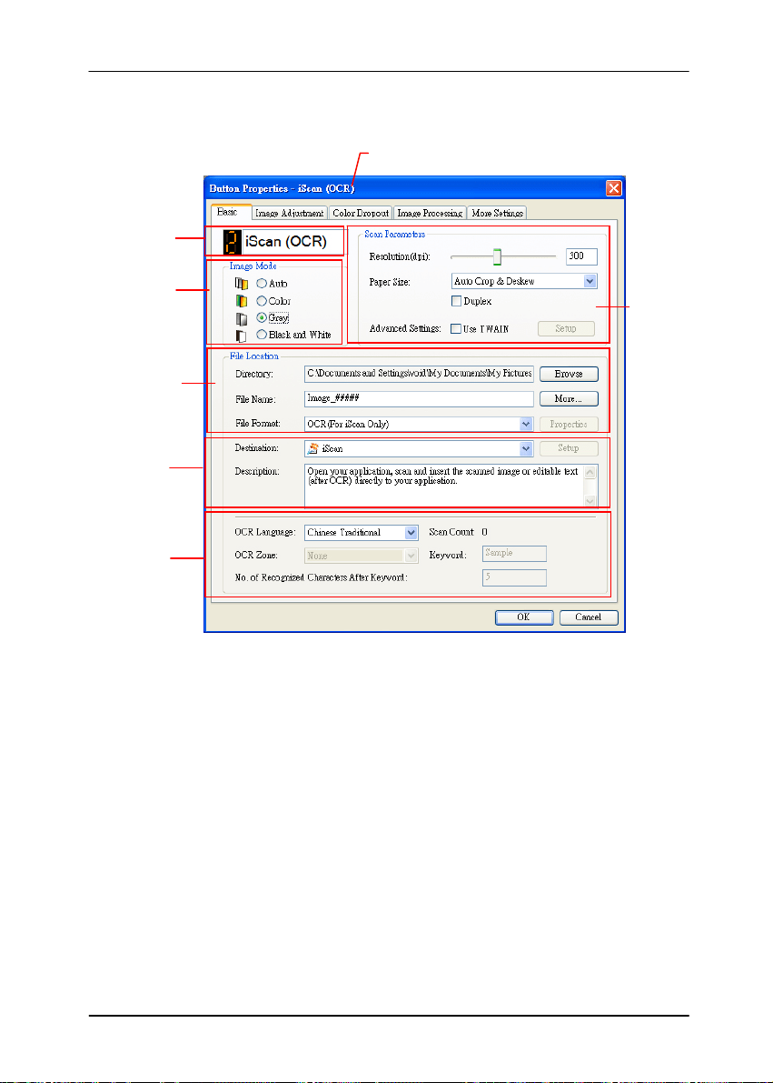
Task: Click the Browse button
Action: pyautogui.click(x=569, y=374)
